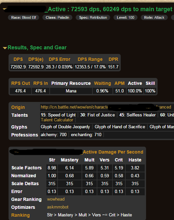Open the askmrrobot optimizer link
This screenshot has height=220, width=174.
pos(58,207)
